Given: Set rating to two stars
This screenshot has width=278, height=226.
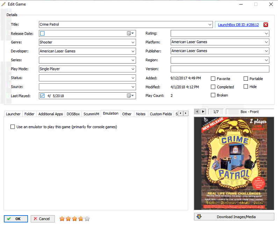Looking at the screenshot, I should 68,219.
